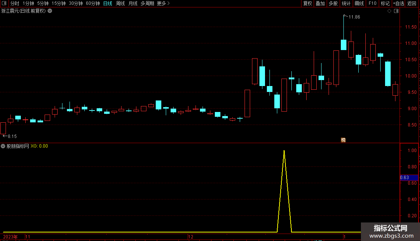This screenshot has width=420, height=241.
Task: Click the 10.00 price axis label
Action: [411, 76]
